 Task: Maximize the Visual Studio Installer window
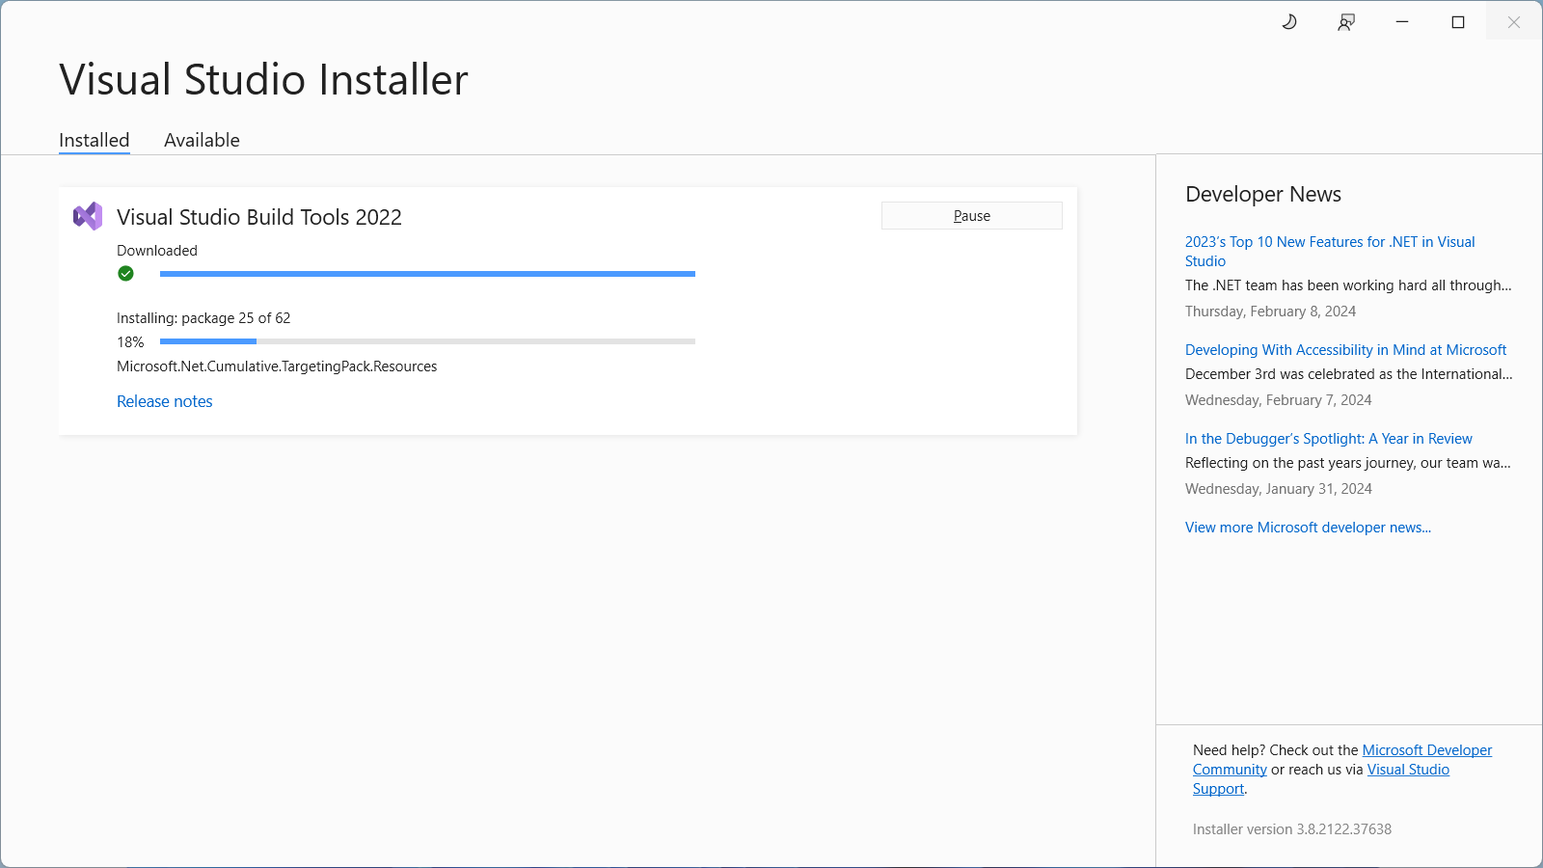pyautogui.click(x=1457, y=21)
